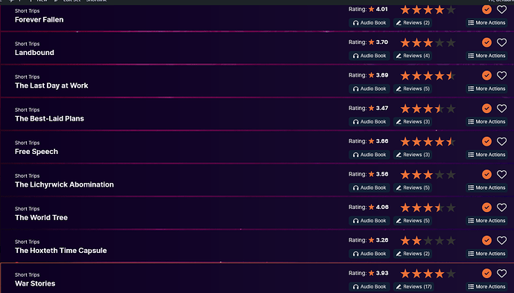514x293 pixels.
Task: Click the heart icon for War Stories
Action: (x=501, y=274)
